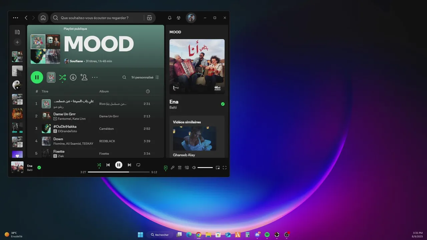Pause the MOOD playlist with green button
Screen dimensions: 427x240
pos(37,77)
